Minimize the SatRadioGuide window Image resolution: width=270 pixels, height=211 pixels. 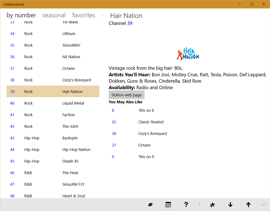click(x=240, y=4)
